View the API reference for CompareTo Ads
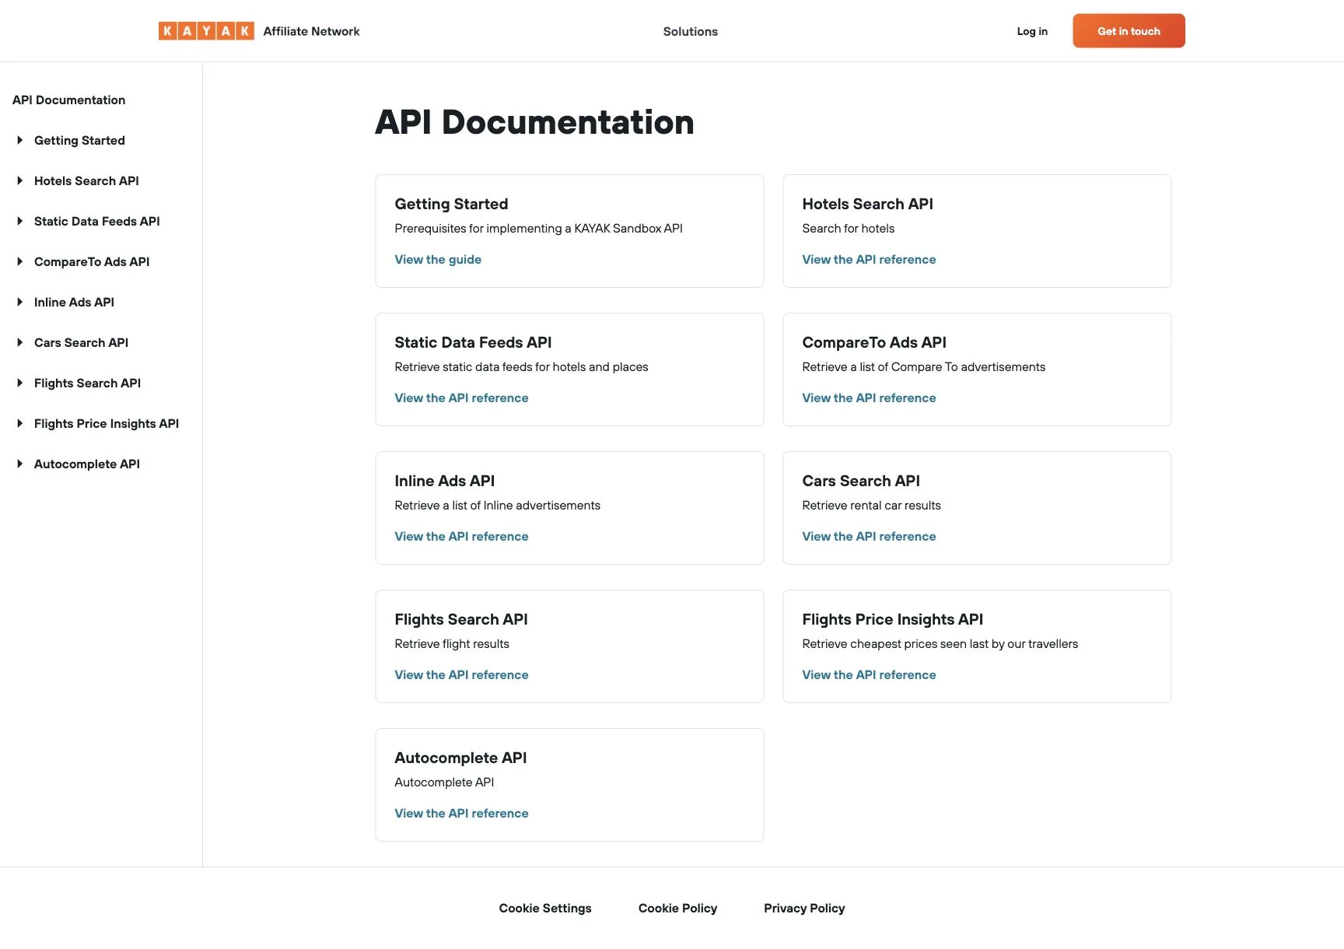 tap(869, 397)
